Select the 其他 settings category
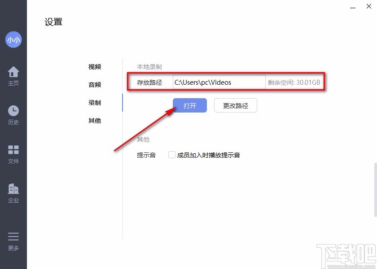This screenshot has width=377, height=269. 94,121
